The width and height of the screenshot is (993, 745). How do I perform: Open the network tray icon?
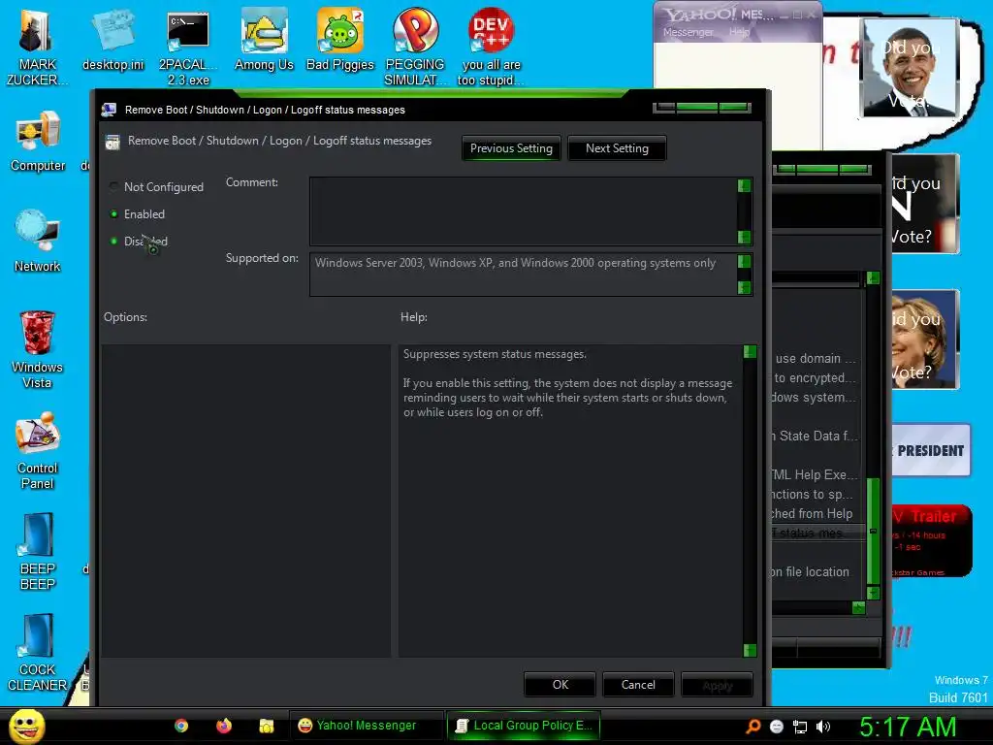click(x=800, y=727)
